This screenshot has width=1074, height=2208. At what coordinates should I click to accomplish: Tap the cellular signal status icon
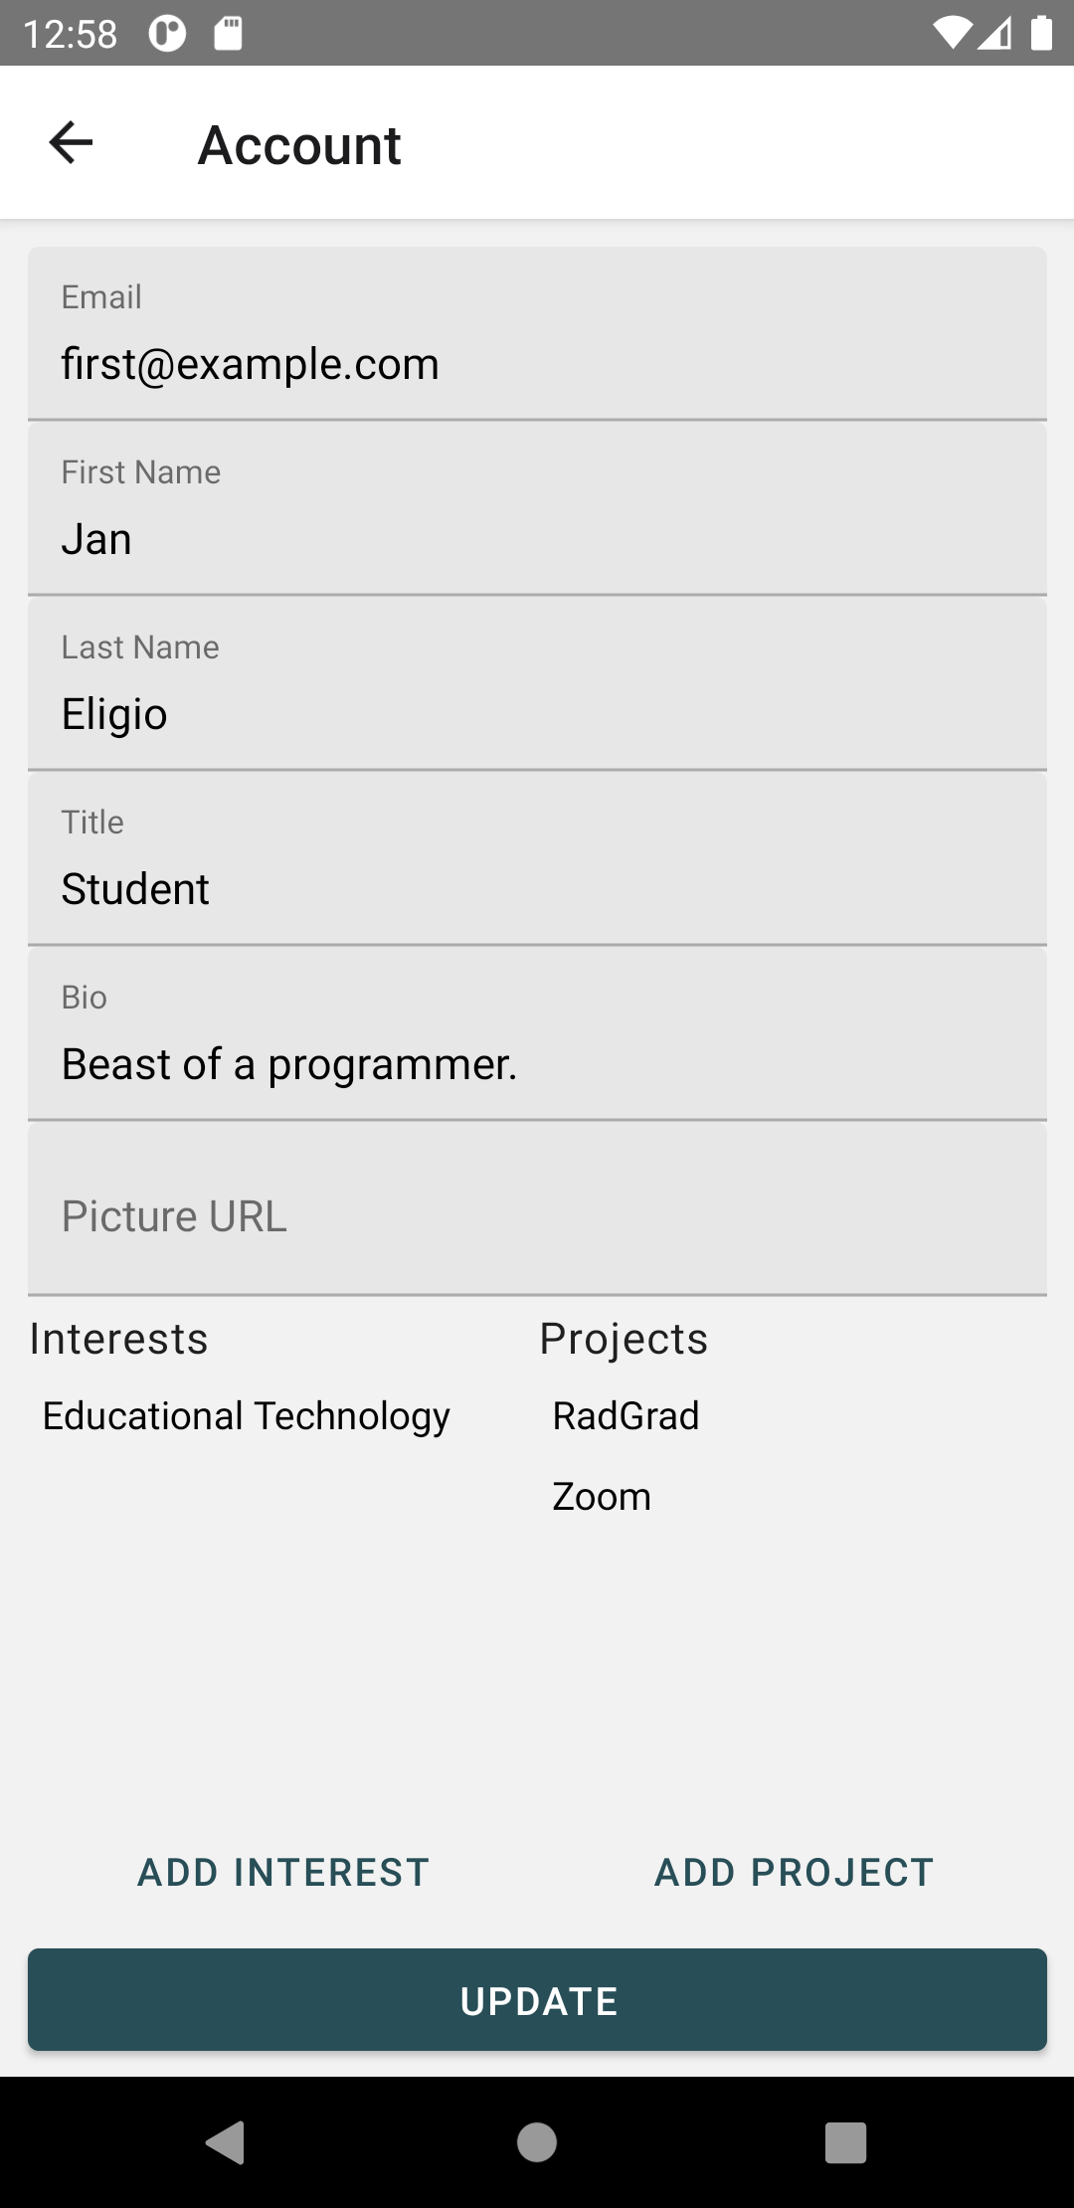coord(995,34)
